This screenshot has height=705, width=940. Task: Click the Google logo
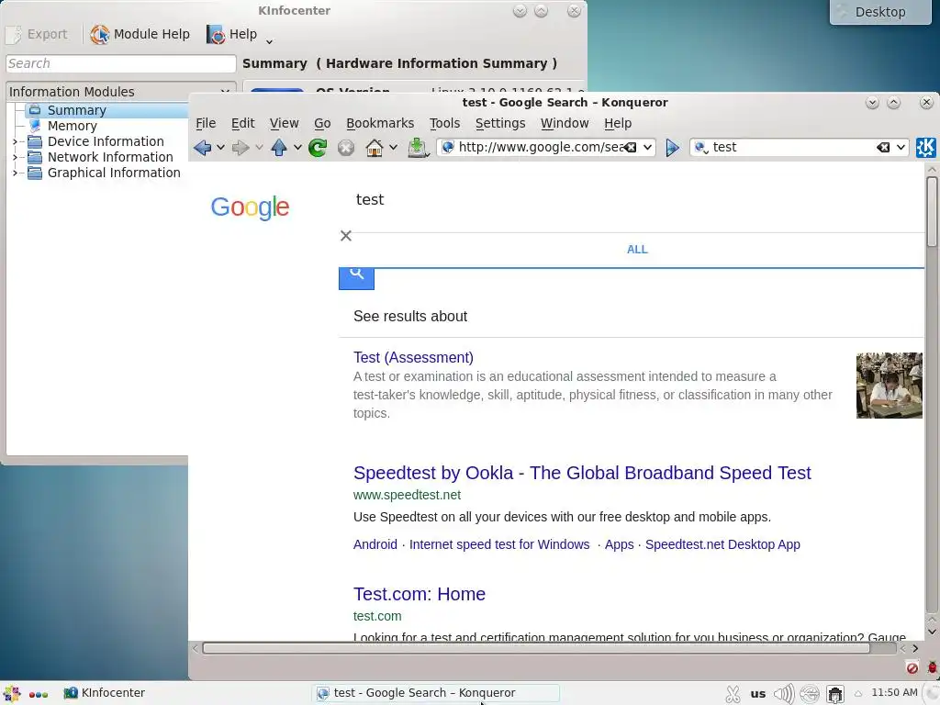250,207
